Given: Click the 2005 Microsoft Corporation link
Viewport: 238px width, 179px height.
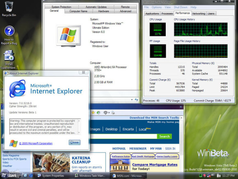Looking at the screenshot, I should point(36,143).
